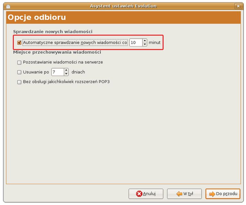The height and width of the screenshot is (205, 246).
Task: Decrease days value with down arrow
Action: [x=66, y=74]
